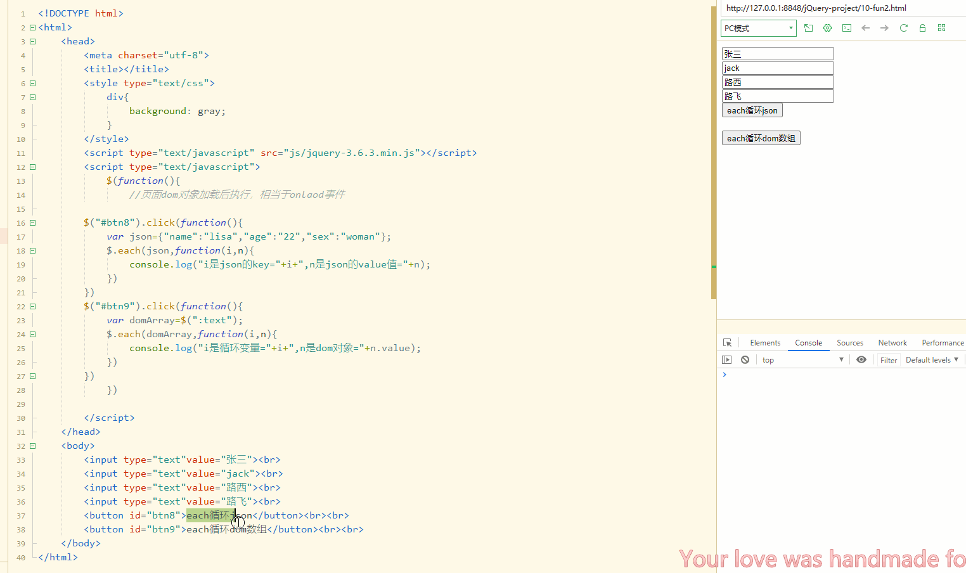This screenshot has height=573, width=966.
Task: Collapse the body tag fold on line 32
Action: coord(32,446)
